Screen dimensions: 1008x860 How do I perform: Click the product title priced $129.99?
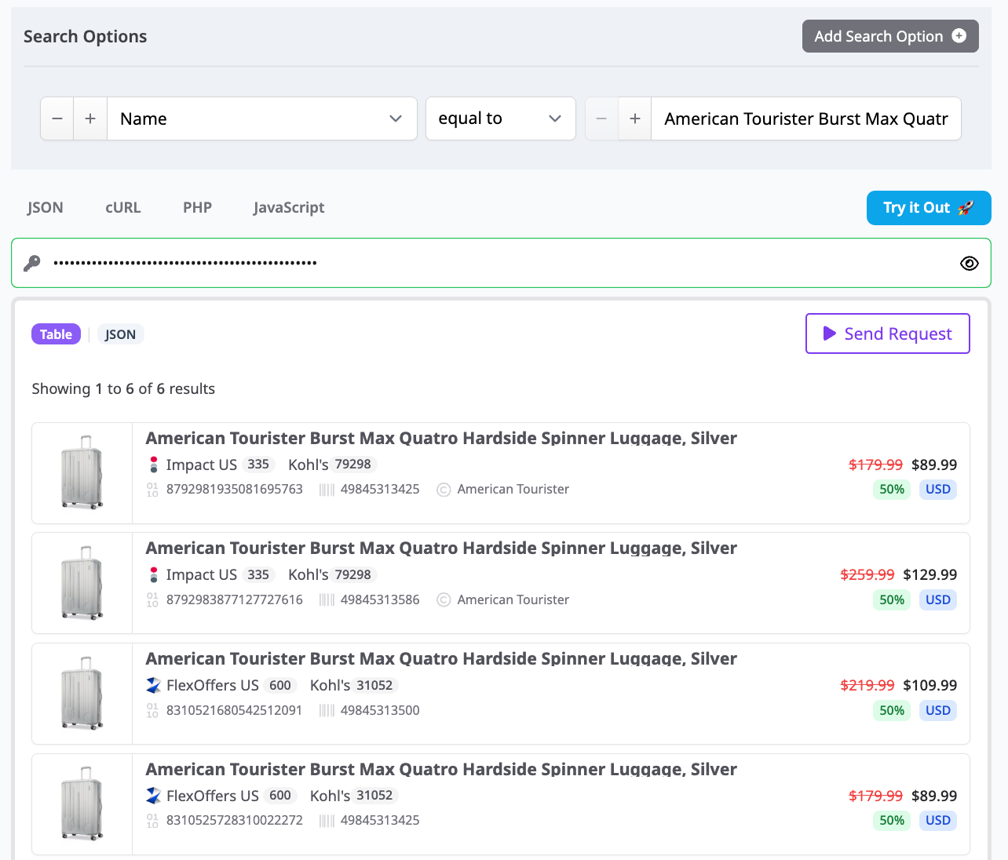pyautogui.click(x=441, y=548)
